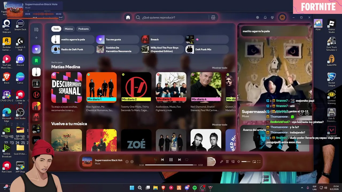Open Mix diario 2 cover

click(x=136, y=87)
